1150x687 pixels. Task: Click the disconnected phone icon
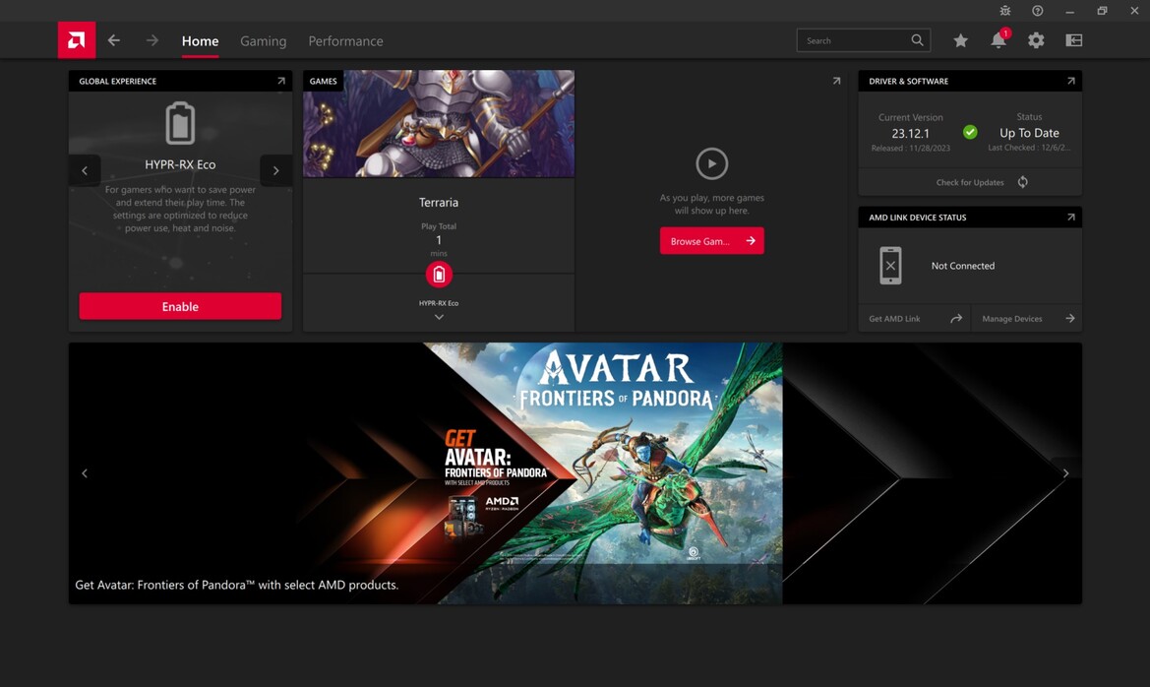[x=890, y=266]
